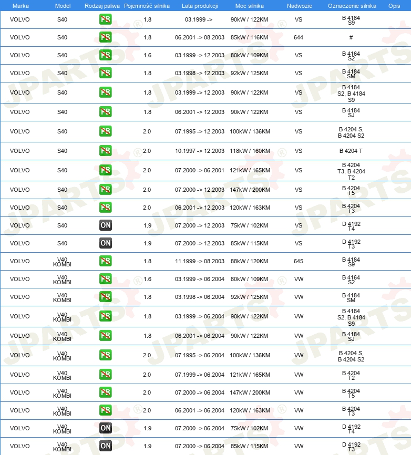
Task: Click petrol icon in S40 80kW / 109KM row
Action: tap(105, 55)
